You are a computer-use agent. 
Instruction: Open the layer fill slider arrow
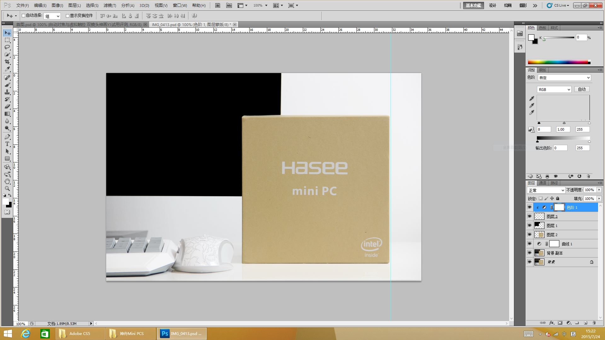(x=599, y=199)
